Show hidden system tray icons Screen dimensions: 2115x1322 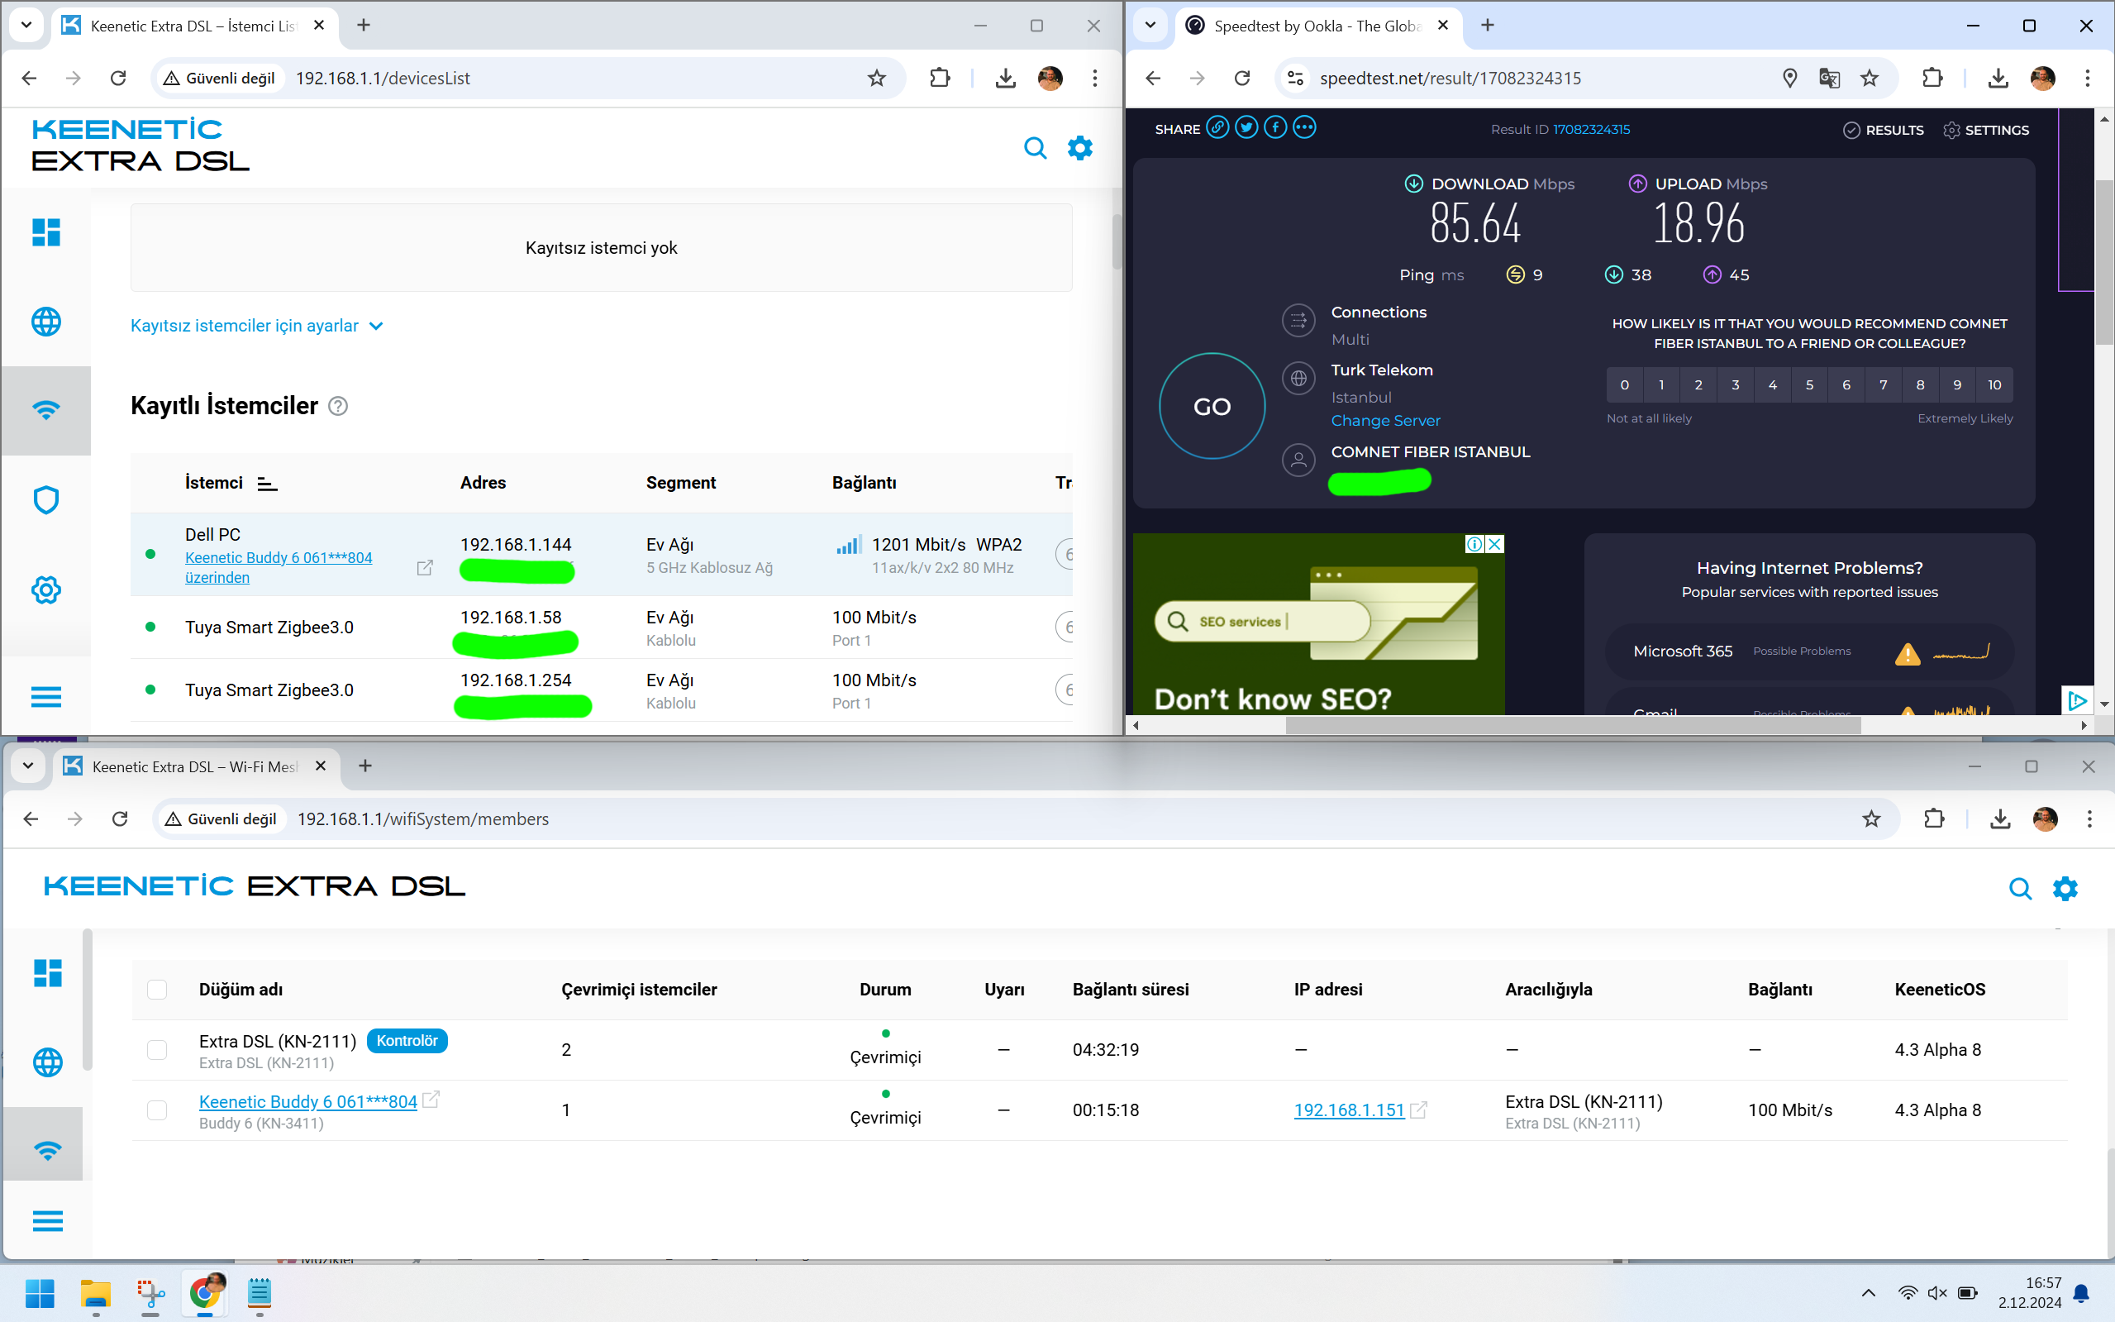[1869, 1293]
